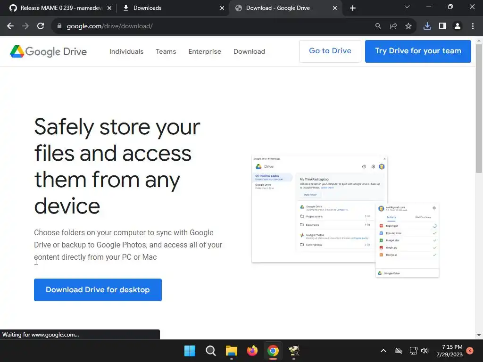483x362 pixels.
Task: Open File Explorer from taskbar
Action: click(x=231, y=351)
